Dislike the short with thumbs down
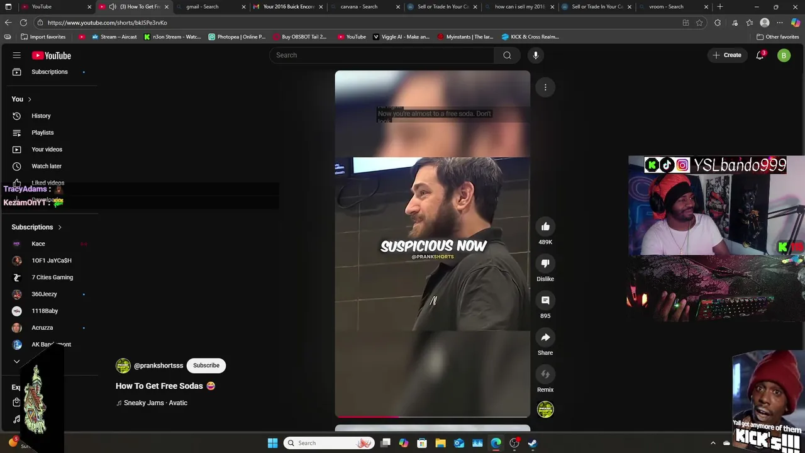The height and width of the screenshot is (453, 805). tap(545, 264)
